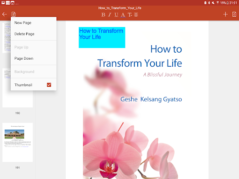The height and width of the screenshot is (179, 239).
Task: Uncheck the Thumbnail checkbox
Action: [49, 85]
